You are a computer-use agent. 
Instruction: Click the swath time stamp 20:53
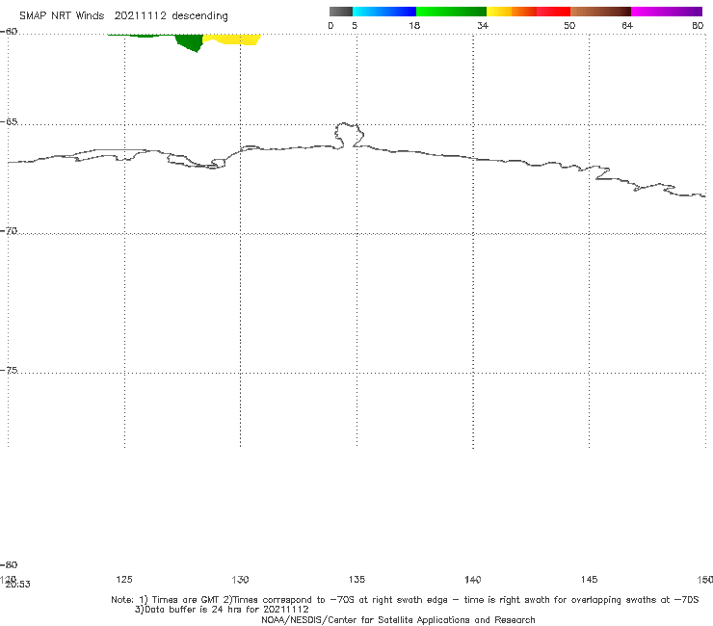(18, 585)
